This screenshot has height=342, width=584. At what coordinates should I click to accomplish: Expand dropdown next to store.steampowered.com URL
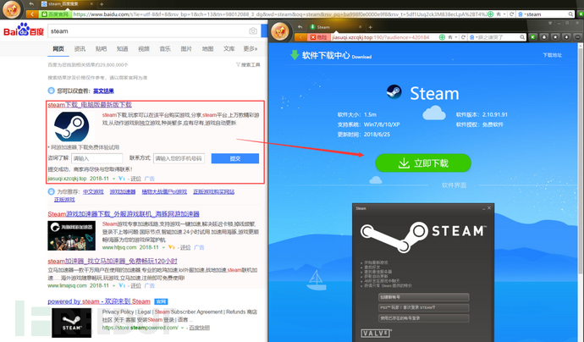183,328
